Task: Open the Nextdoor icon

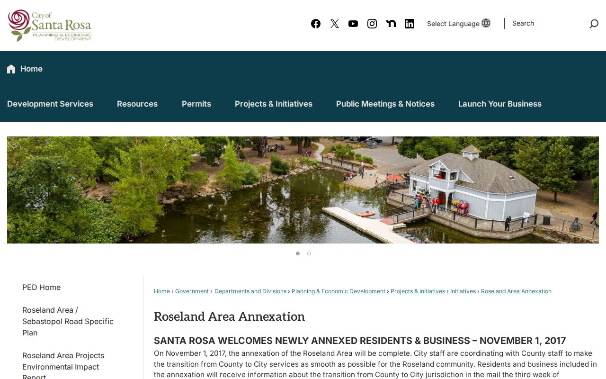Action: (x=391, y=24)
